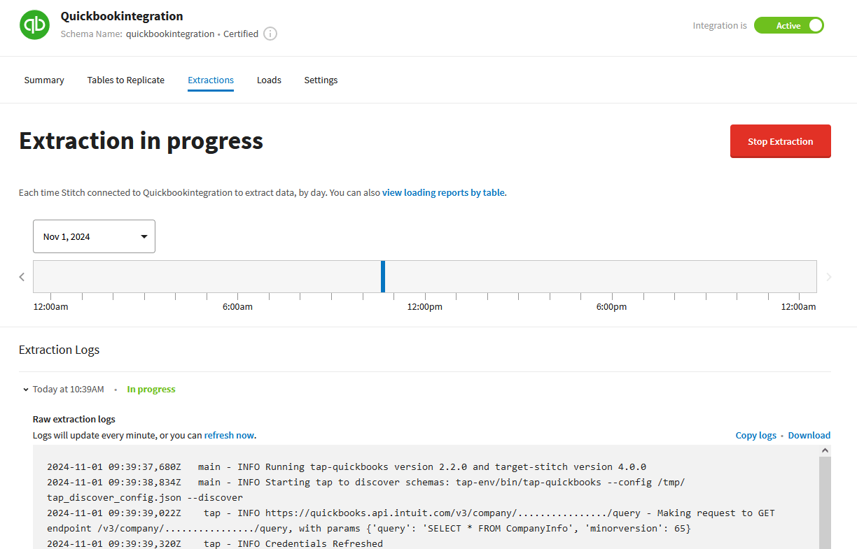This screenshot has width=857, height=549.
Task: Toggle the integration Active switch off
Action: click(x=789, y=24)
